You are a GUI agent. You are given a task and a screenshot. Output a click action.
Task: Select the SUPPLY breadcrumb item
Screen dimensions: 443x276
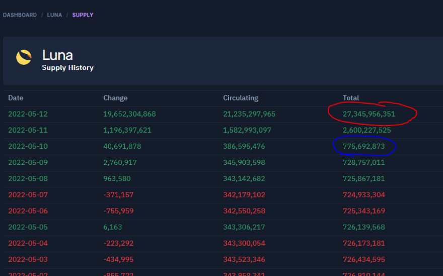tap(83, 15)
